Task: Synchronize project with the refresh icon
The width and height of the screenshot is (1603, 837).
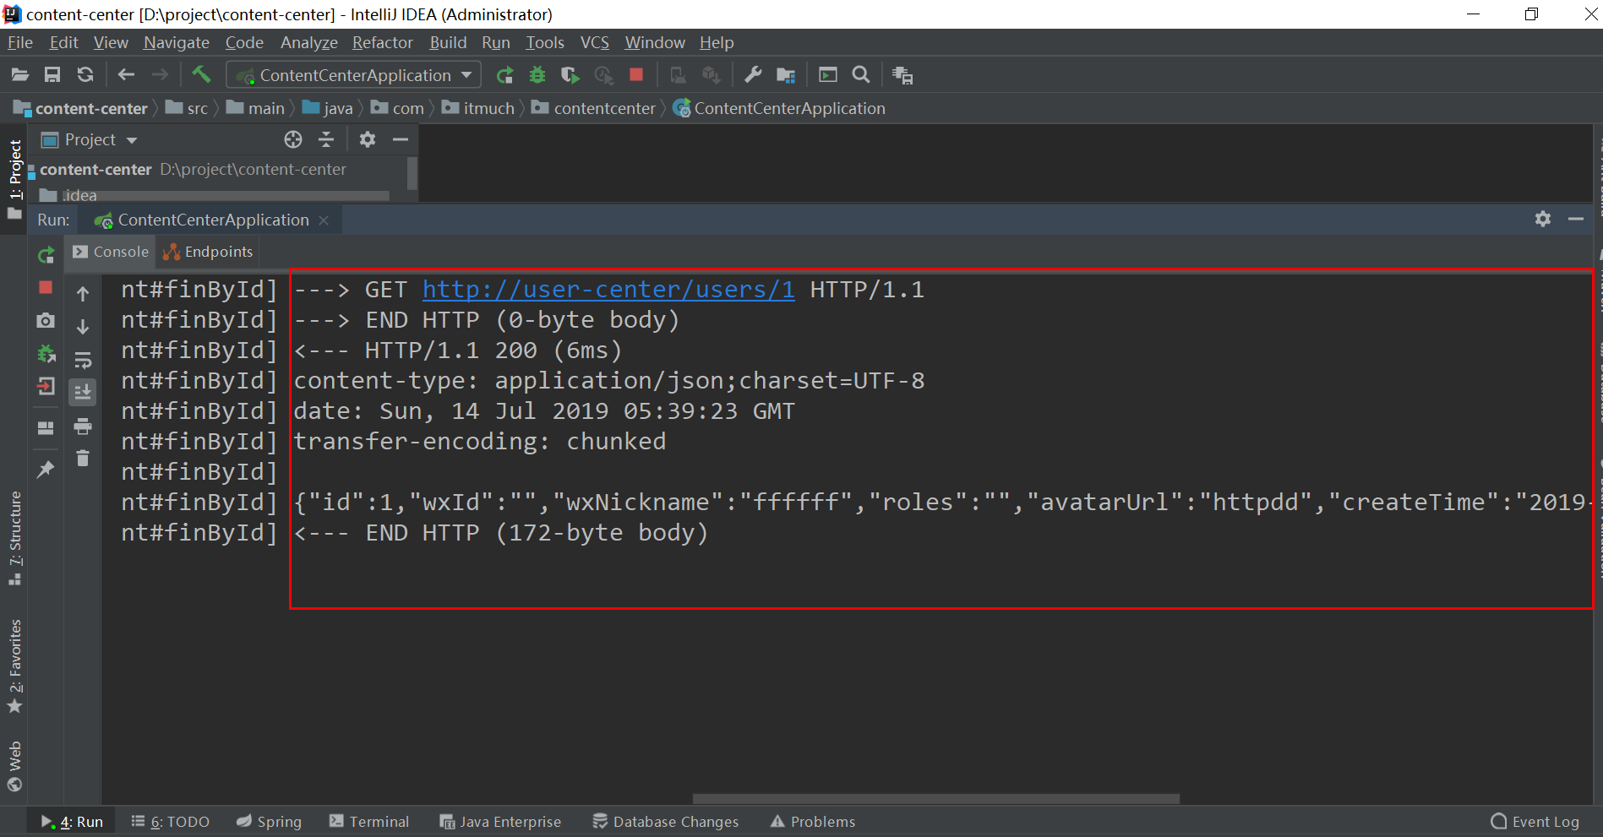Action: click(85, 75)
